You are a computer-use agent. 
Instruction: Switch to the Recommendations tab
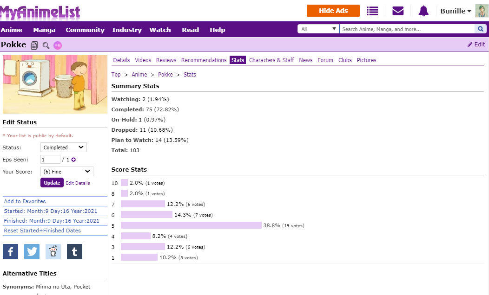[x=204, y=60]
